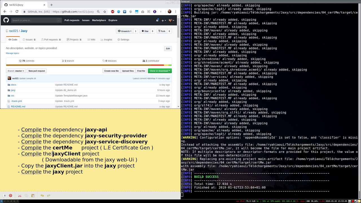Open the jaxy folder
361x203 pixels.
[13, 90]
